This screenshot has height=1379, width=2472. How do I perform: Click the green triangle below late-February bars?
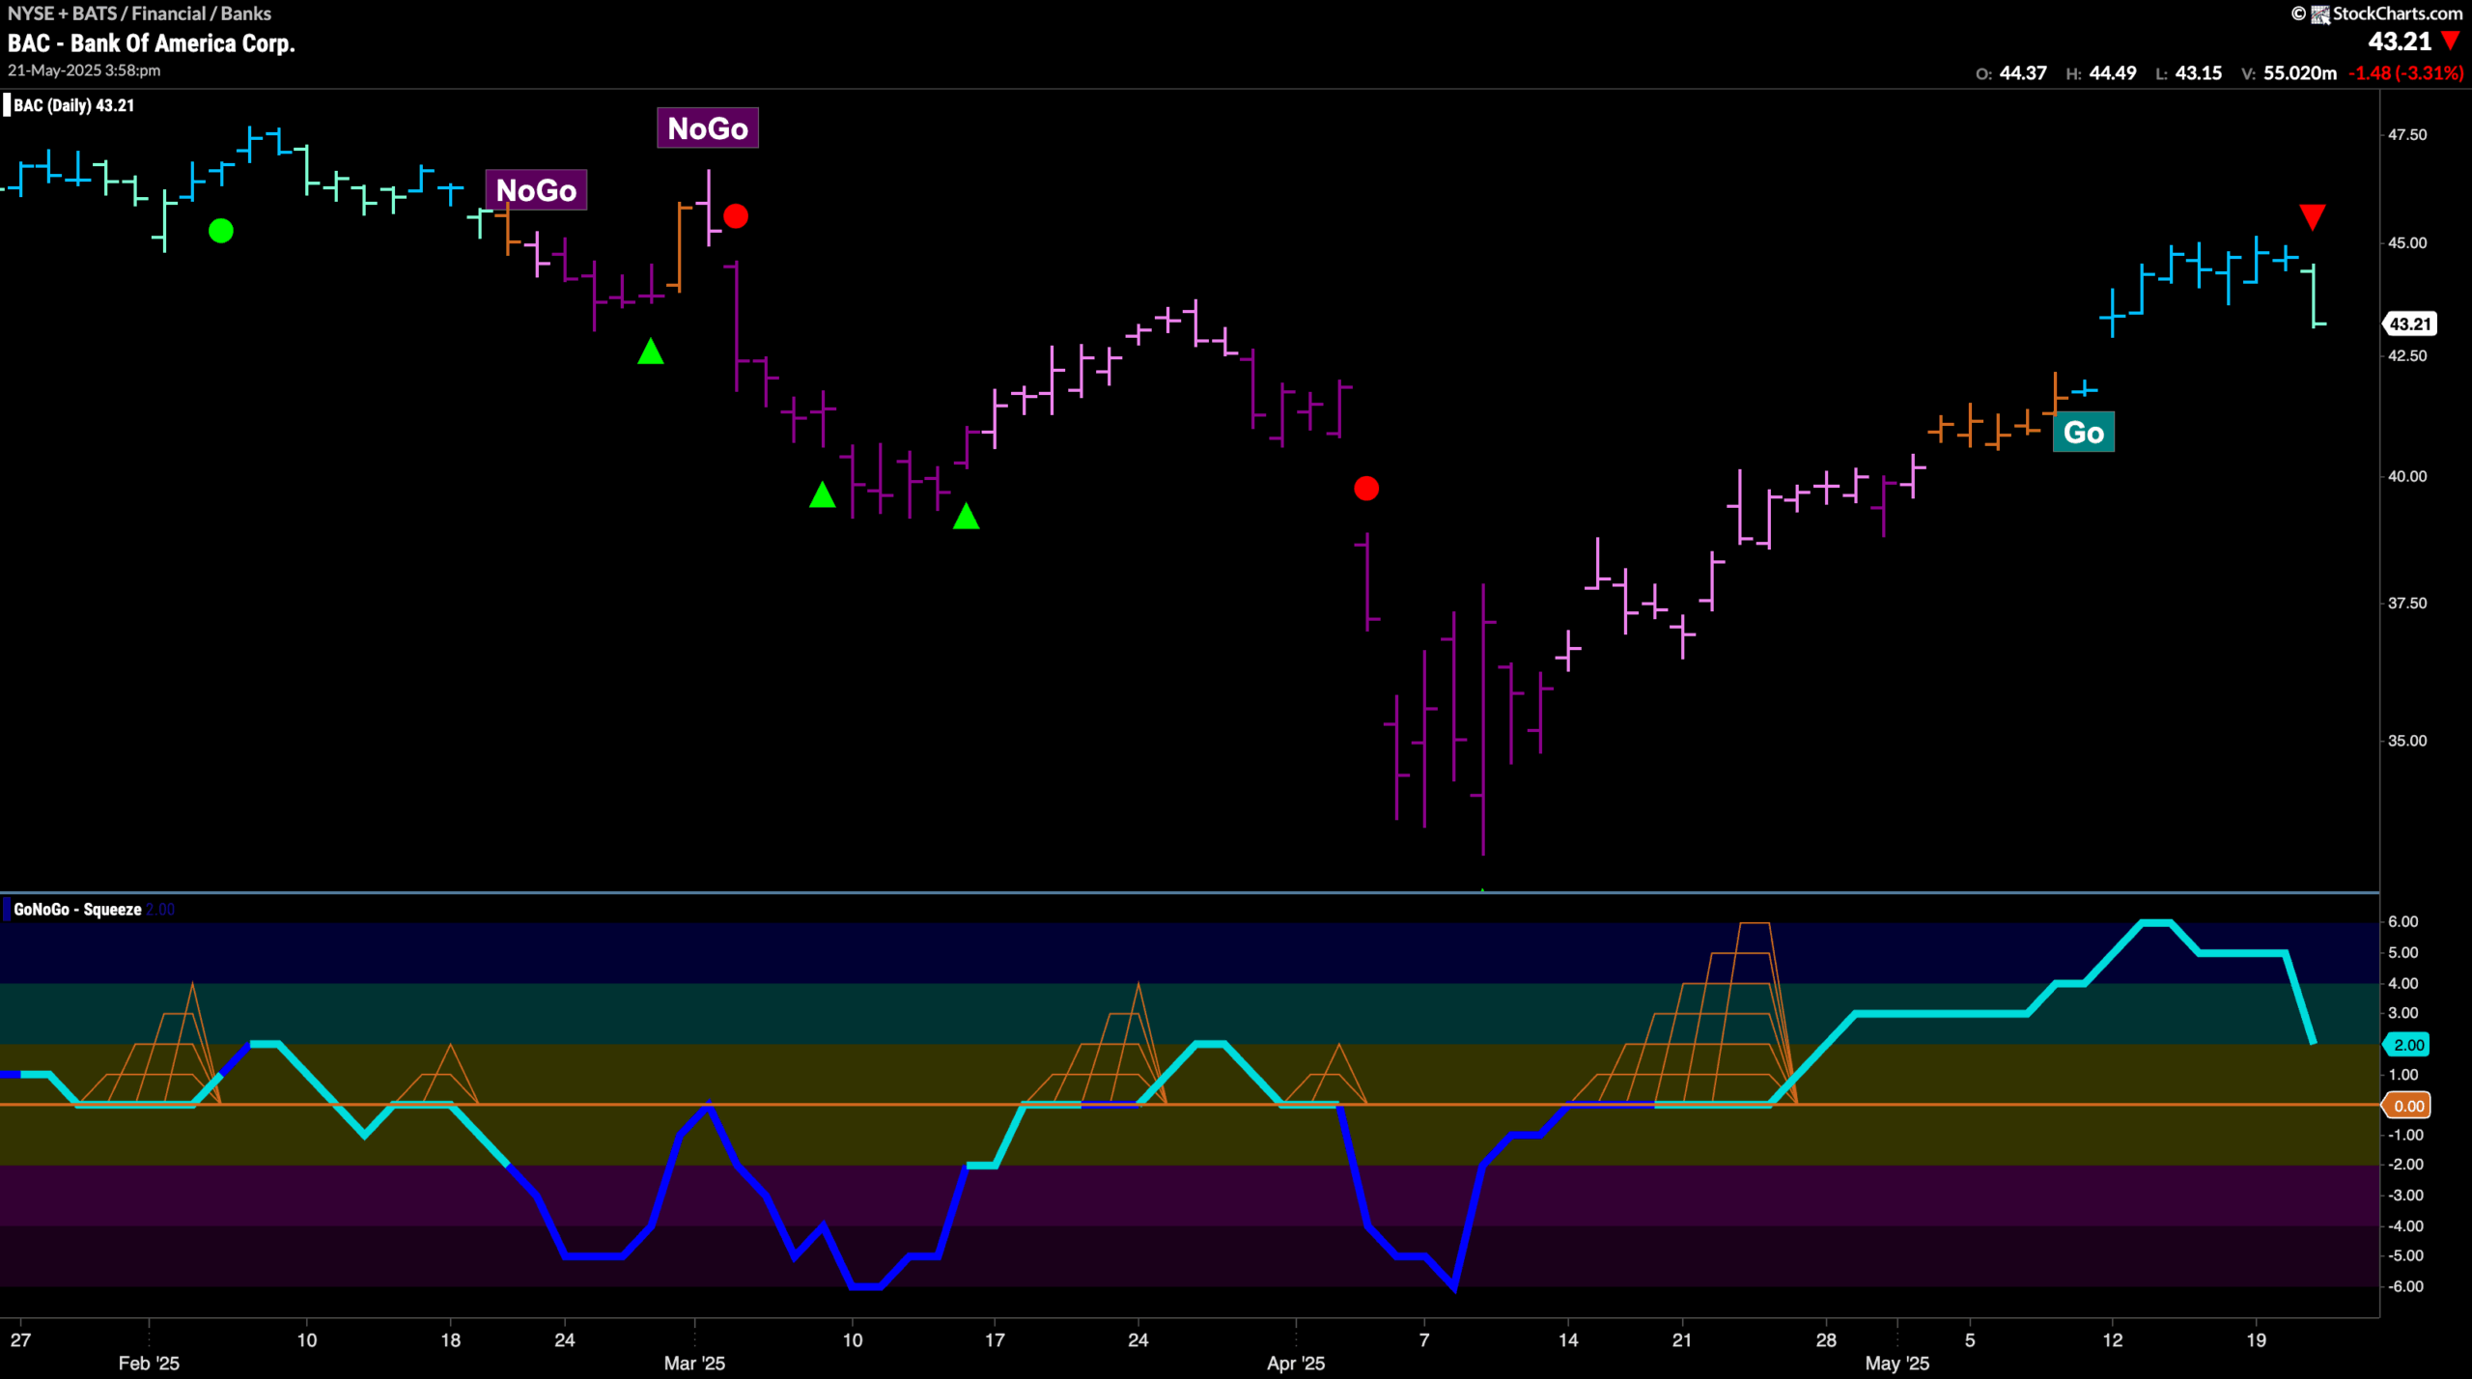651,352
